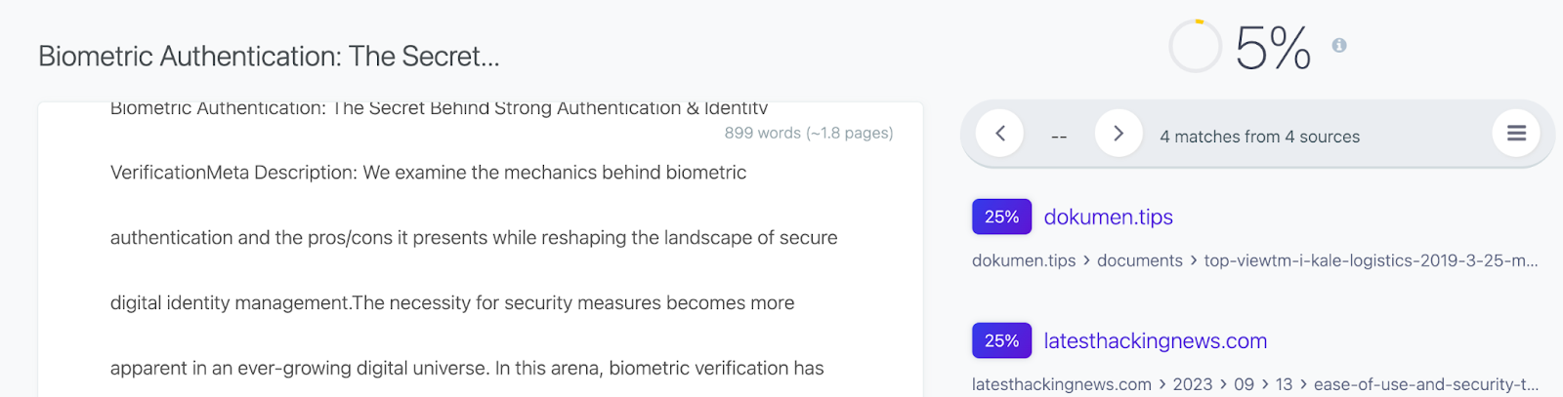Click the document title Biometric Authentication heading

coord(269,57)
